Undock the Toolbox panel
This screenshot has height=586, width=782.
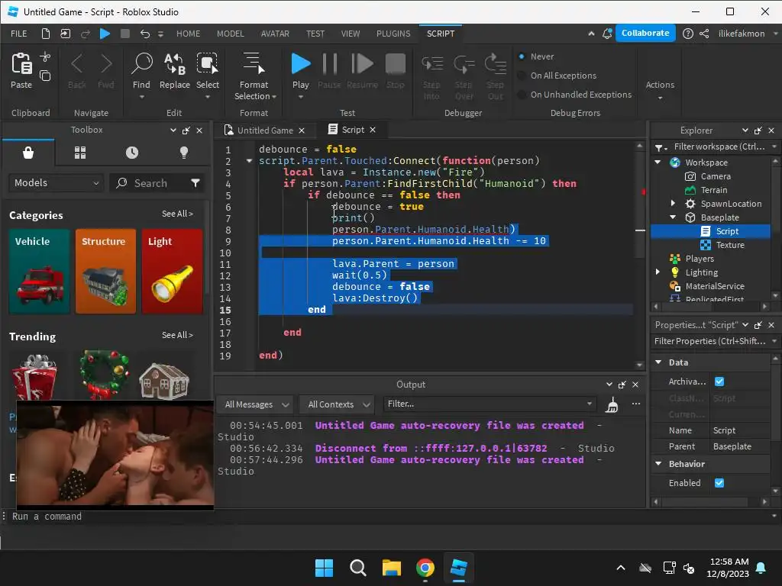(x=186, y=130)
